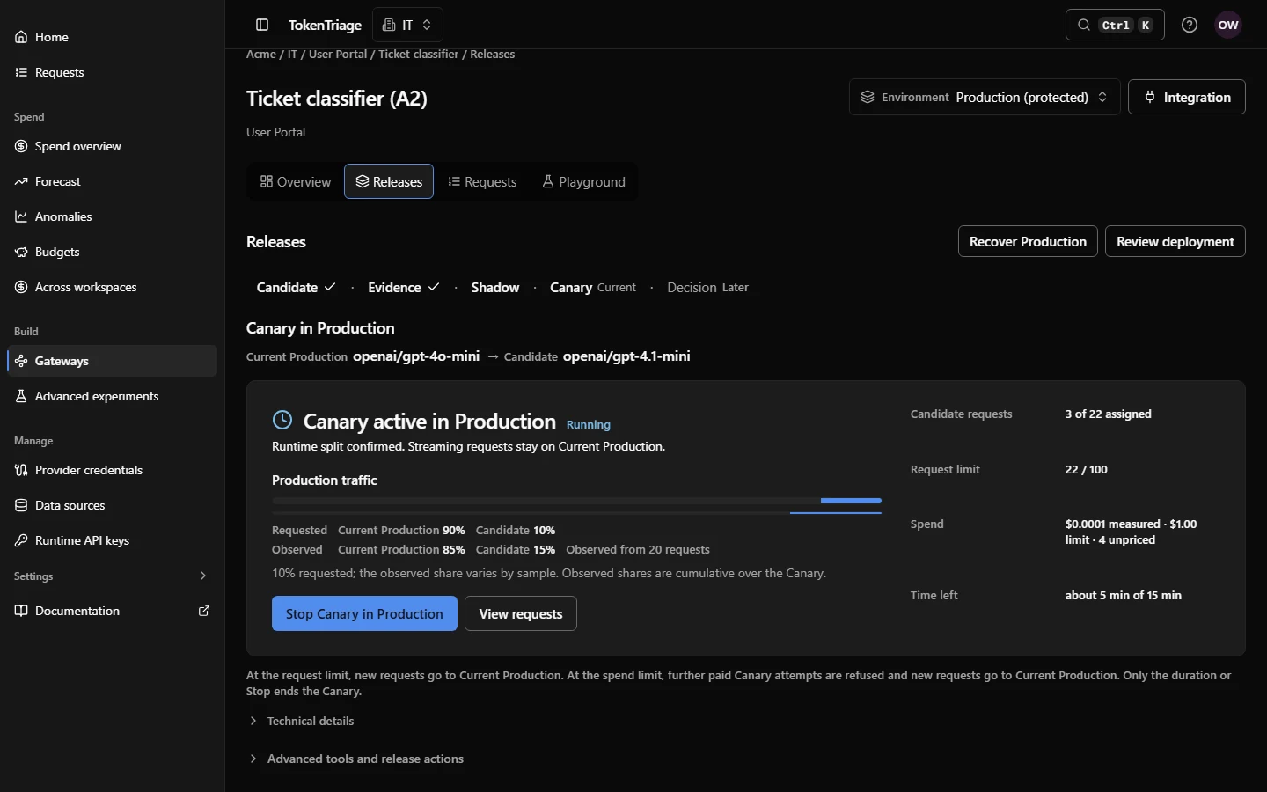Open the OW user avatar menu

(1228, 25)
